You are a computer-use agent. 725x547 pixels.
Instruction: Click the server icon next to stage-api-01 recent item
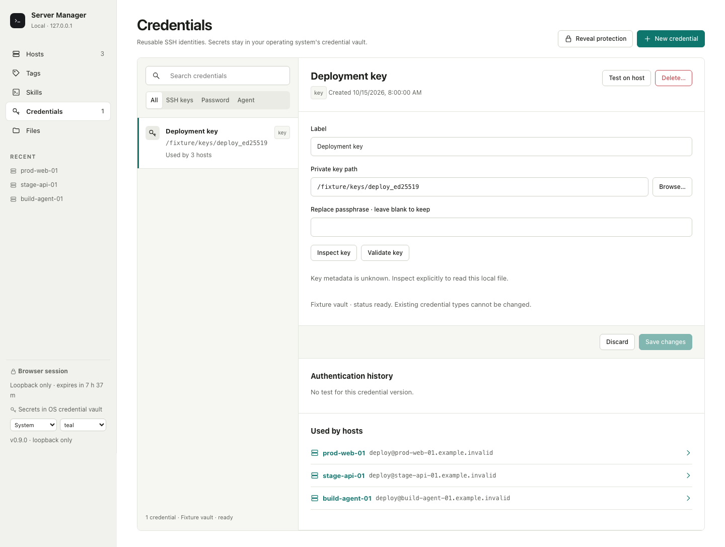tap(14, 185)
